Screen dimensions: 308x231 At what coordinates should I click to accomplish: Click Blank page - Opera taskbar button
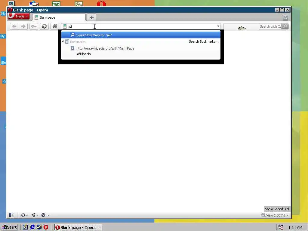(78, 227)
